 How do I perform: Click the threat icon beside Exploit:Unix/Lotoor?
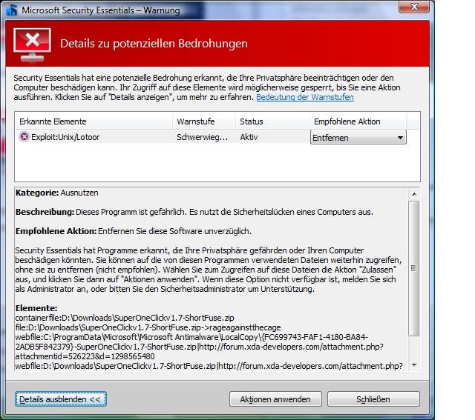(x=24, y=137)
